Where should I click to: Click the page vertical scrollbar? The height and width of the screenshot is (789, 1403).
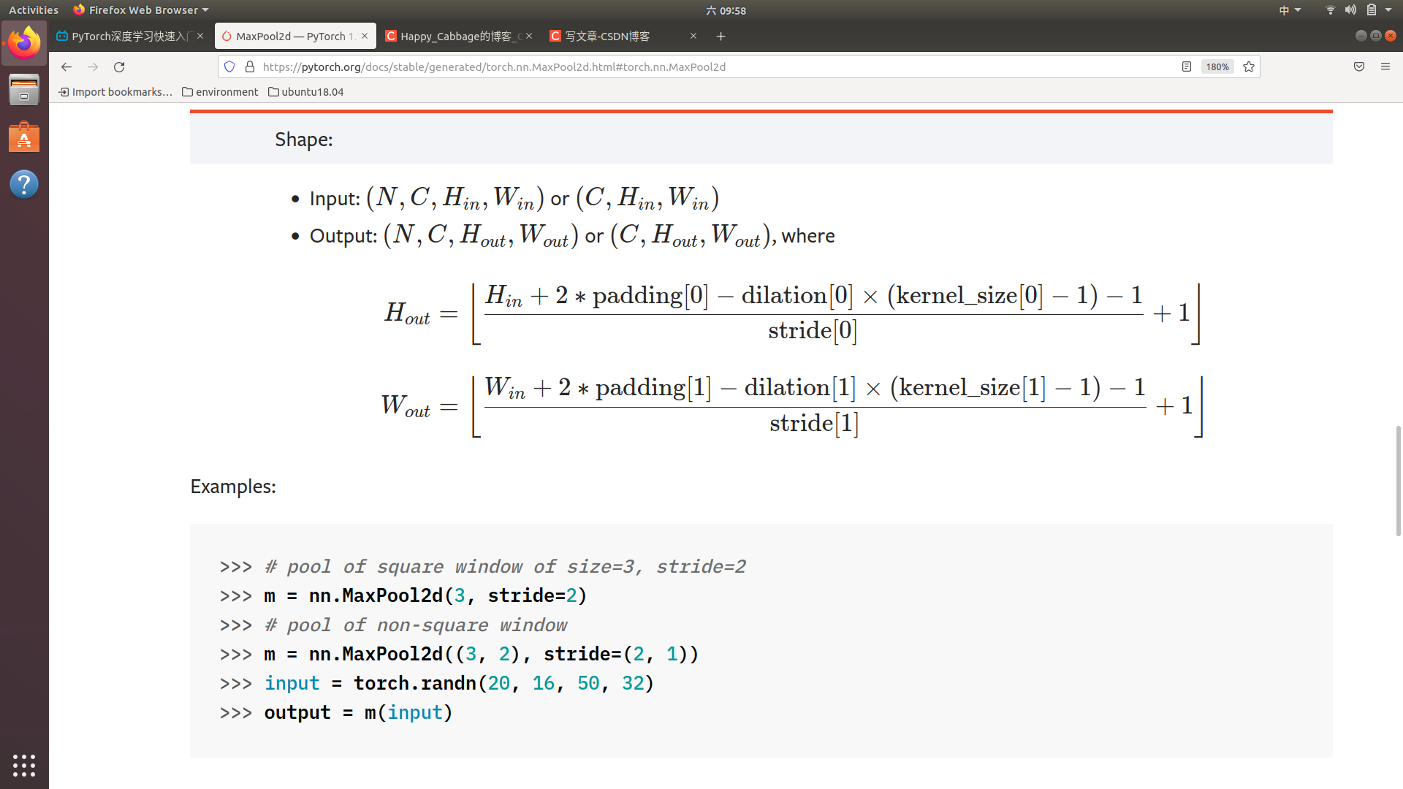[1399, 481]
